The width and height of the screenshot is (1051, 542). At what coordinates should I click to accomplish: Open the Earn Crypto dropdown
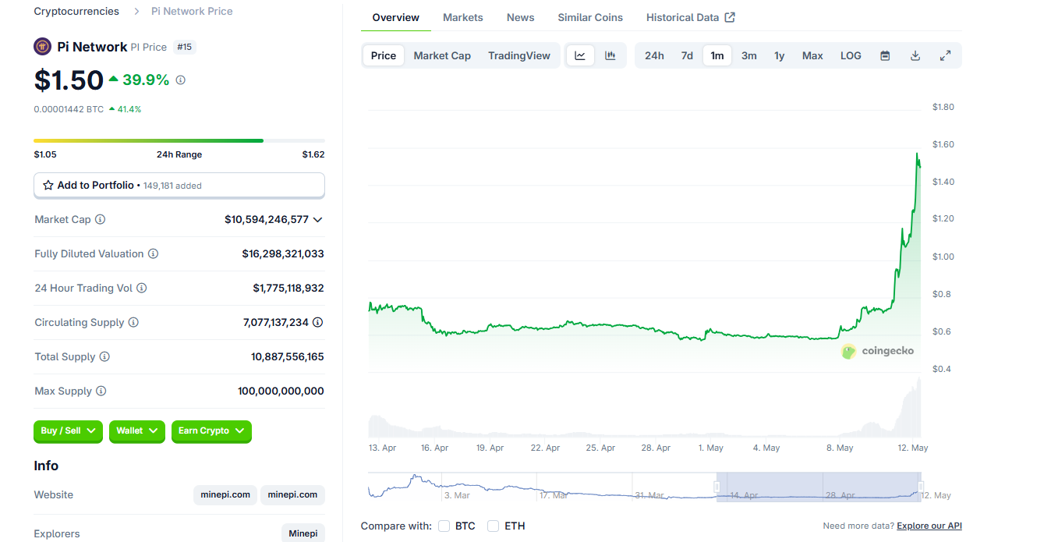(211, 431)
